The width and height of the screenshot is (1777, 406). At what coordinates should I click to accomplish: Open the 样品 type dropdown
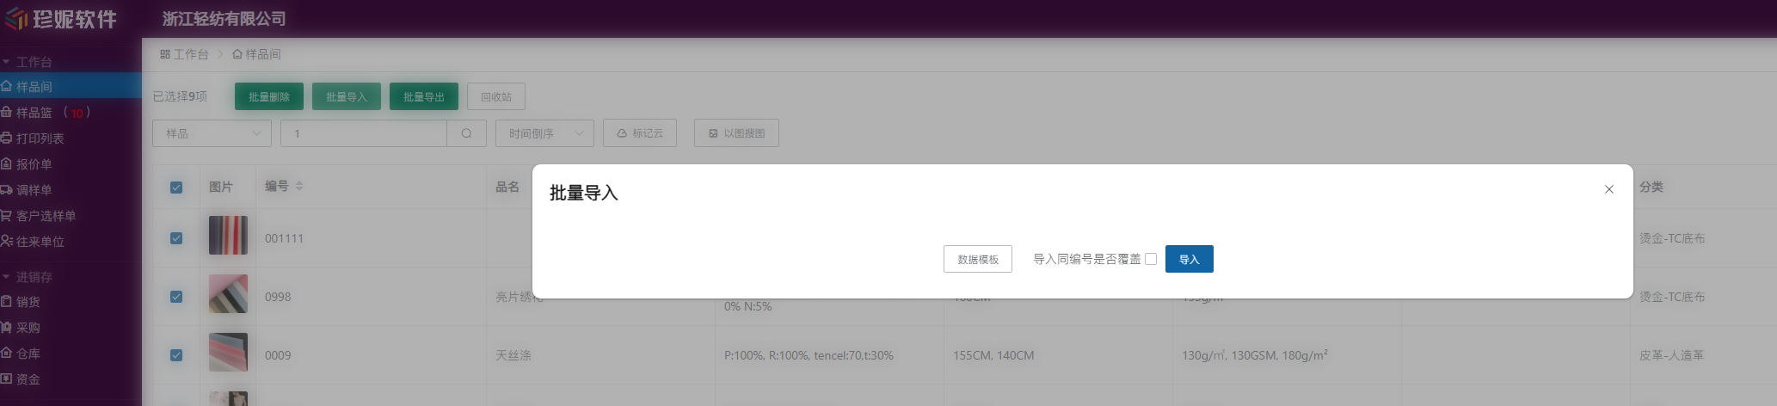212,133
